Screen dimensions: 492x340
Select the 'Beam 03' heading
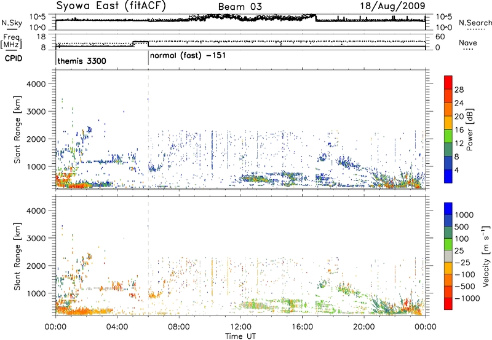240,7
